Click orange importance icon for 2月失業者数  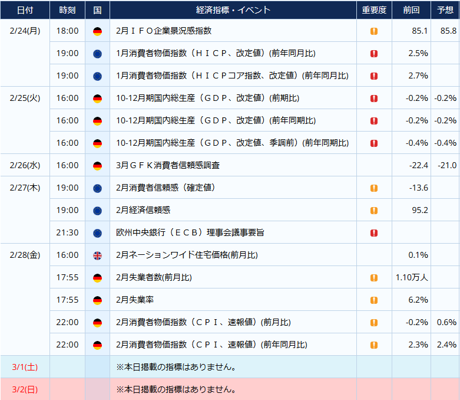(374, 278)
